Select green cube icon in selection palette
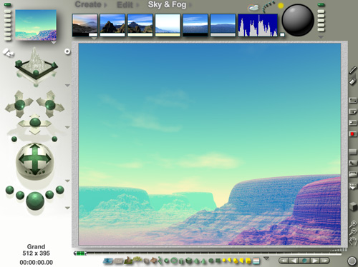The height and width of the screenshot is (267, 358). click(x=189, y=261)
